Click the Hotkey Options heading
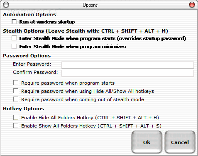This screenshot has height=156, width=198. tap(24, 109)
